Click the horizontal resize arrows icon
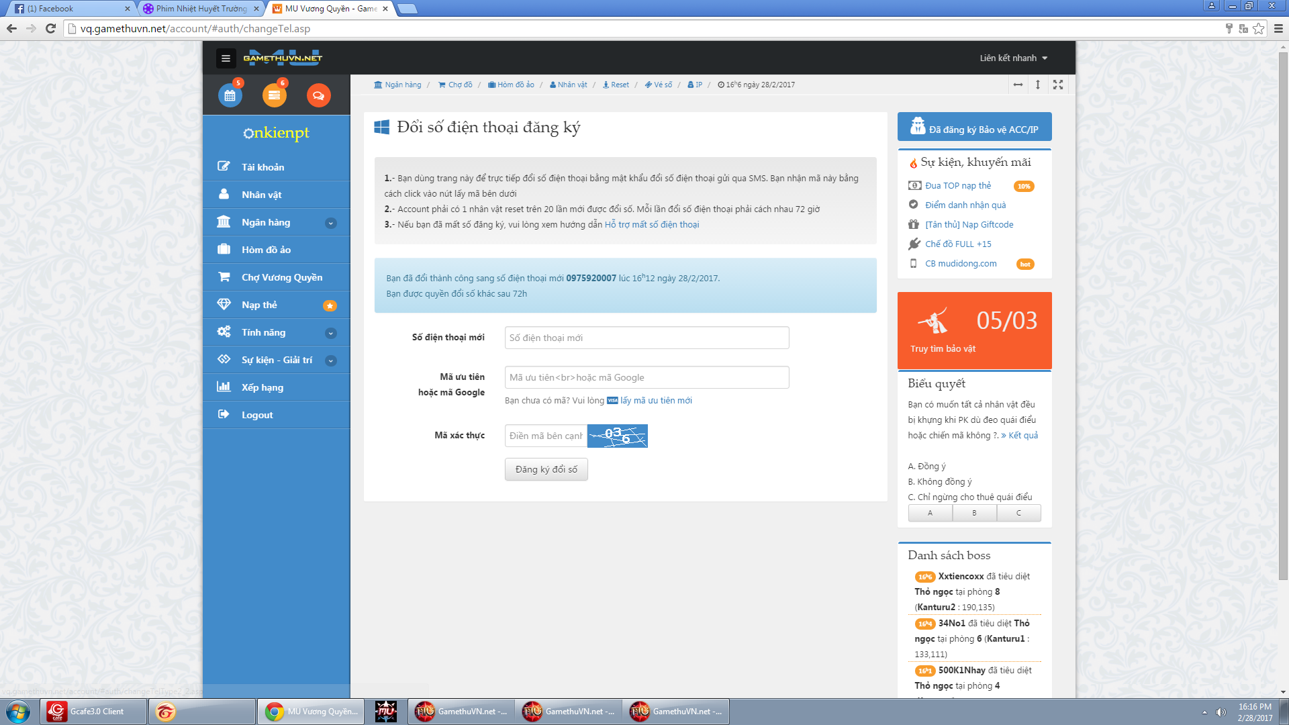Viewport: 1289px width, 725px height. pos(1018,85)
